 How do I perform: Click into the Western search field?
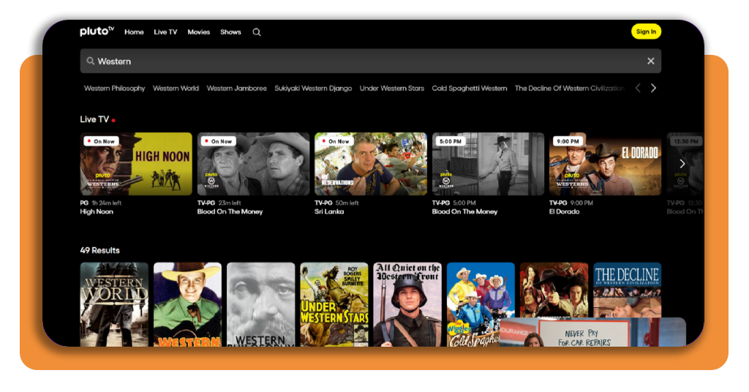tap(370, 61)
